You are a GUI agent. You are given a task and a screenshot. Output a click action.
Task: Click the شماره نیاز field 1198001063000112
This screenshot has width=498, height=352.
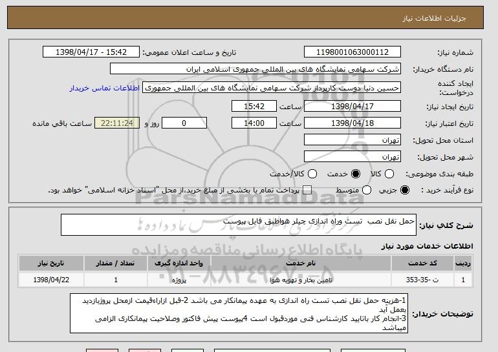(352, 52)
